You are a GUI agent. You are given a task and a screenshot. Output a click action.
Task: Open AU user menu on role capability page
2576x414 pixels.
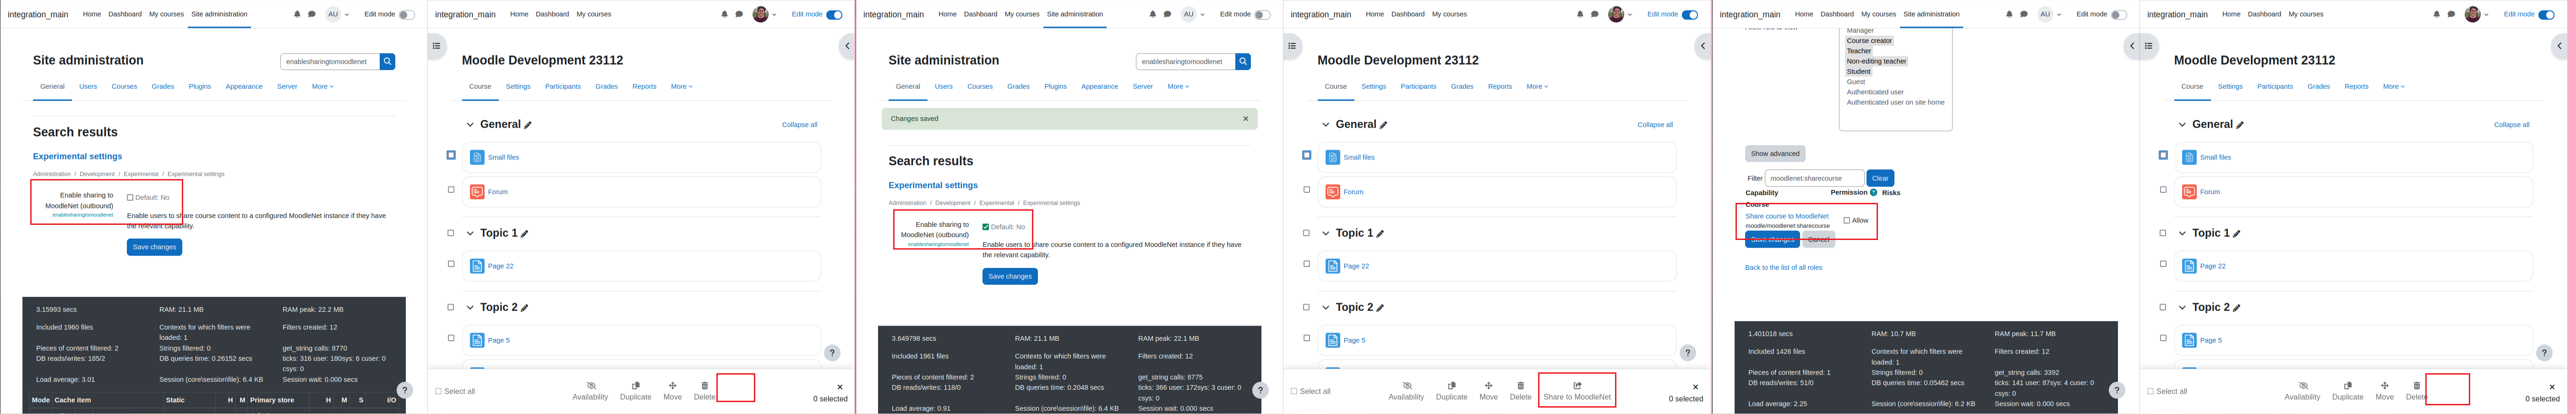click(x=2050, y=14)
